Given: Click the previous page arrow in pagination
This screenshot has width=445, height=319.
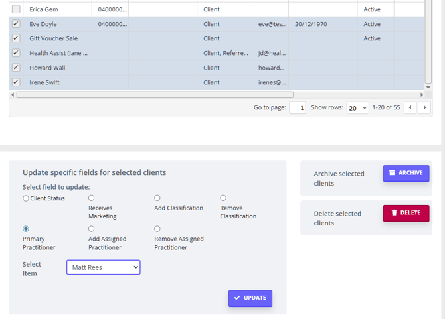Looking at the screenshot, I should [410, 107].
